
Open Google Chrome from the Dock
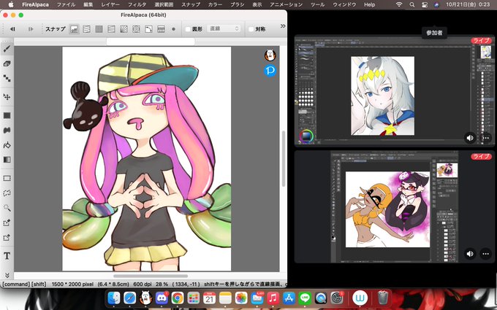pyautogui.click(x=178, y=298)
